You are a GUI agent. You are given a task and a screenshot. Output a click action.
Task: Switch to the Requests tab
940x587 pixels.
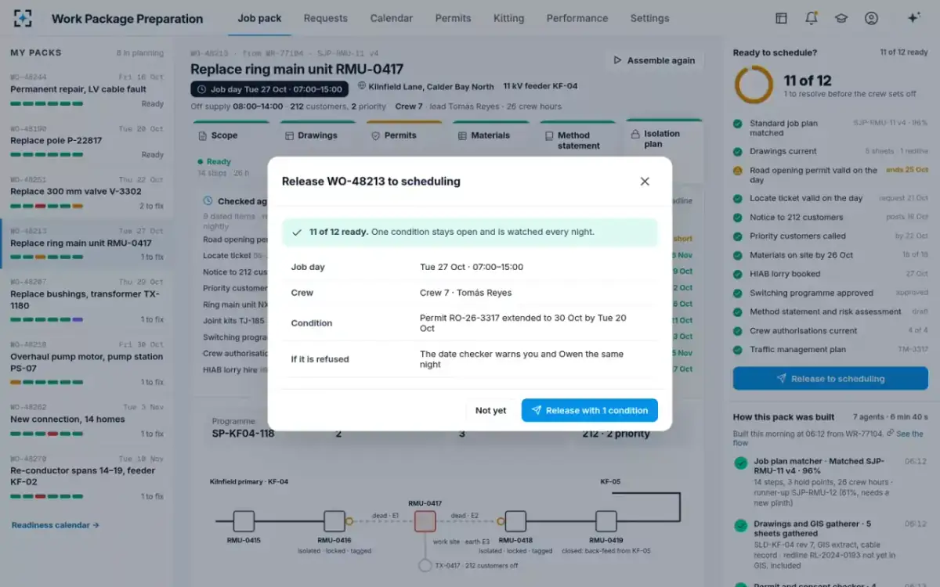[325, 18]
